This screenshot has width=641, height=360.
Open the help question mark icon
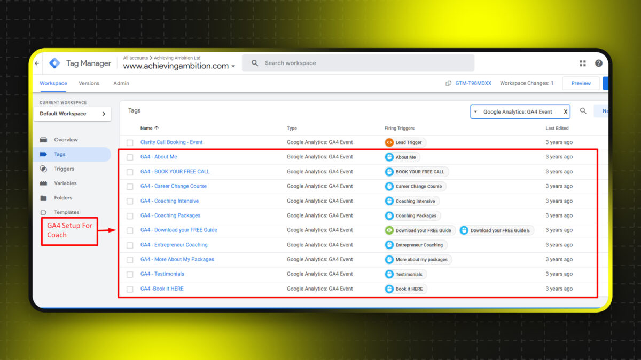[x=598, y=63]
